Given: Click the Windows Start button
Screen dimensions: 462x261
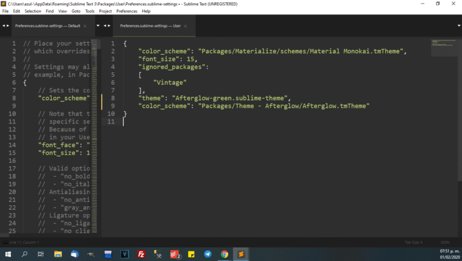Looking at the screenshot, I should 8,254.
